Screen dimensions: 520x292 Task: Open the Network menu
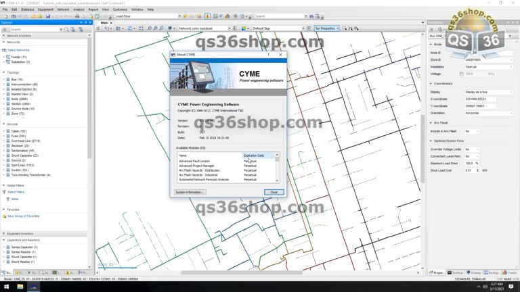pyautogui.click(x=63, y=9)
